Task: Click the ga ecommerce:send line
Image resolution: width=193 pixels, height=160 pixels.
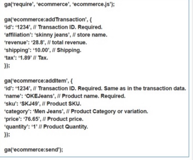Action: (x=34, y=150)
